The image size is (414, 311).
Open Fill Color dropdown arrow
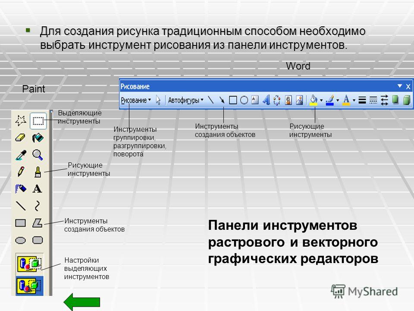coord(321,100)
